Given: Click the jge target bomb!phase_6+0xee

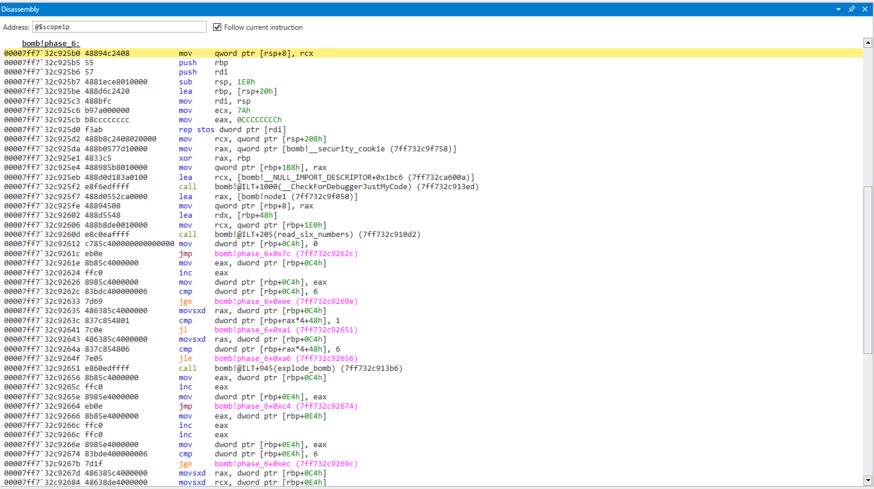Looking at the screenshot, I should point(285,302).
